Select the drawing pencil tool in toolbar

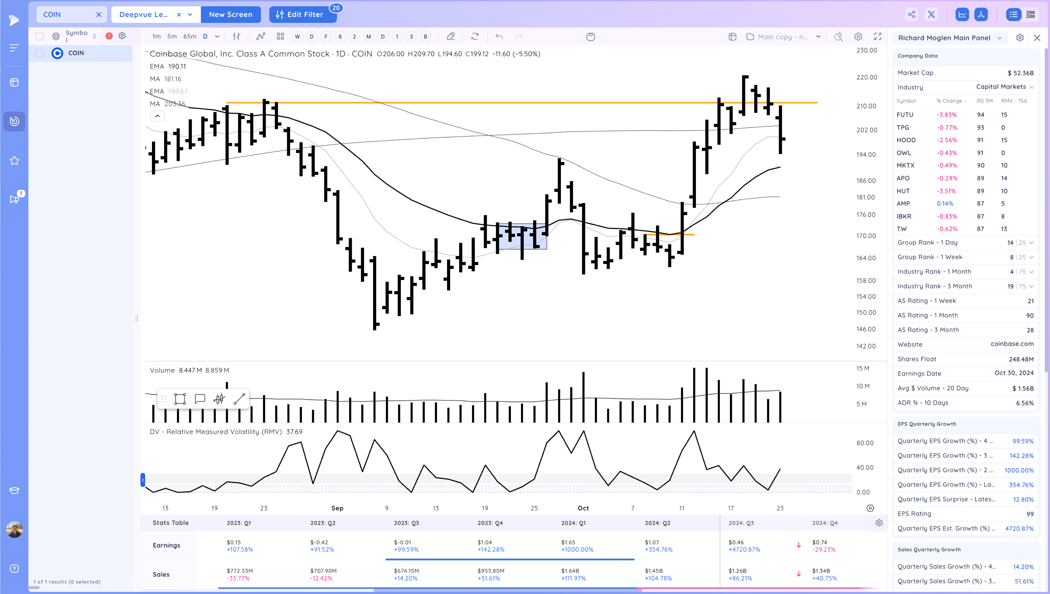point(450,36)
